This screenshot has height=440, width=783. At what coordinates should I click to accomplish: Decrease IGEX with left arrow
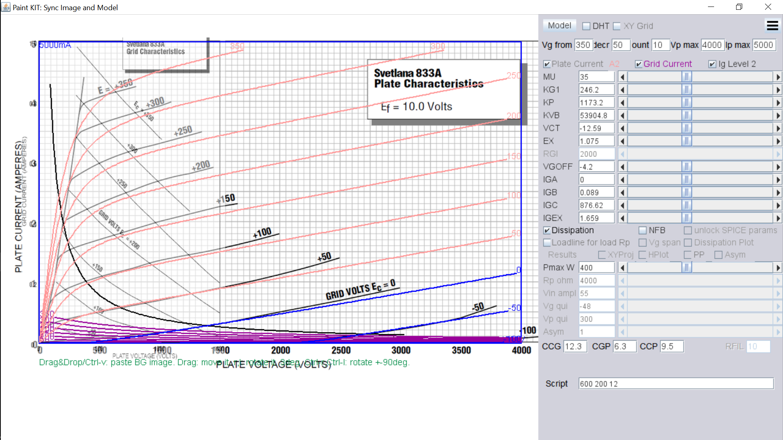(622, 218)
